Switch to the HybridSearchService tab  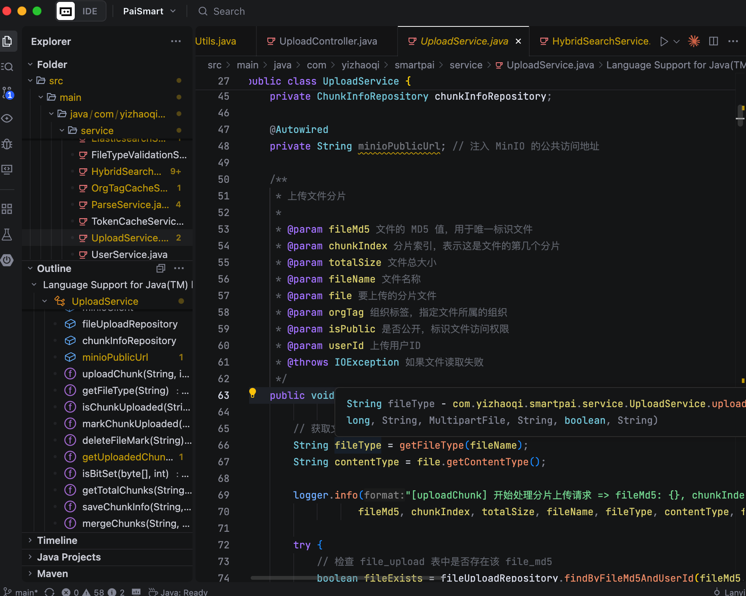click(x=600, y=41)
